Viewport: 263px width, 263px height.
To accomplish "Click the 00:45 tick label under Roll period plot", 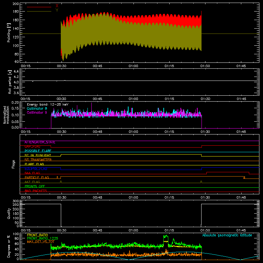I will coord(97,99).
